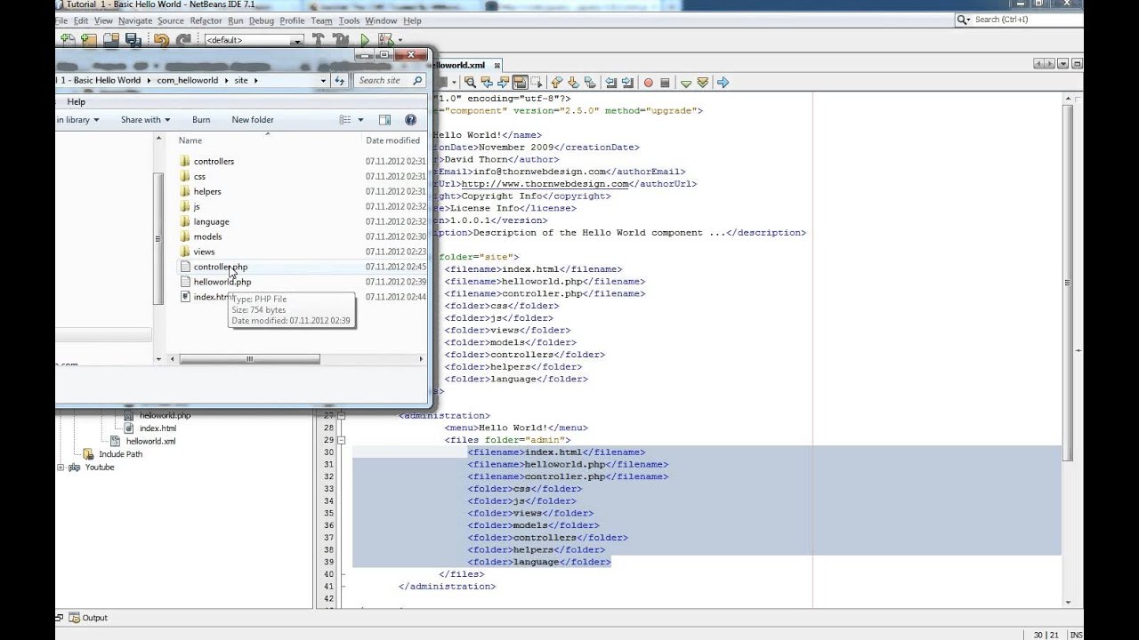Click the Check XML green triangle icon

click(686, 83)
